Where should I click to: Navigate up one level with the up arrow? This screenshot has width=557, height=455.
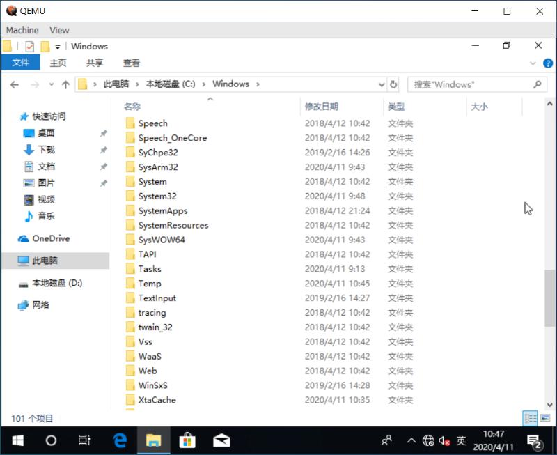click(x=66, y=84)
